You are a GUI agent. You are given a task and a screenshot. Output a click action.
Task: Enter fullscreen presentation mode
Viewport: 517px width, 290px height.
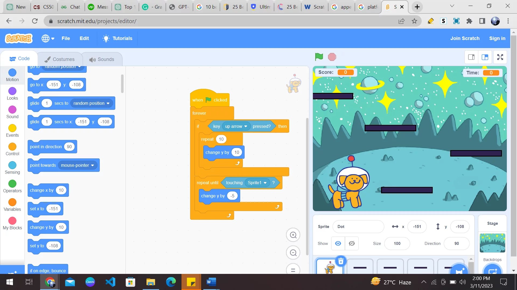(500, 57)
